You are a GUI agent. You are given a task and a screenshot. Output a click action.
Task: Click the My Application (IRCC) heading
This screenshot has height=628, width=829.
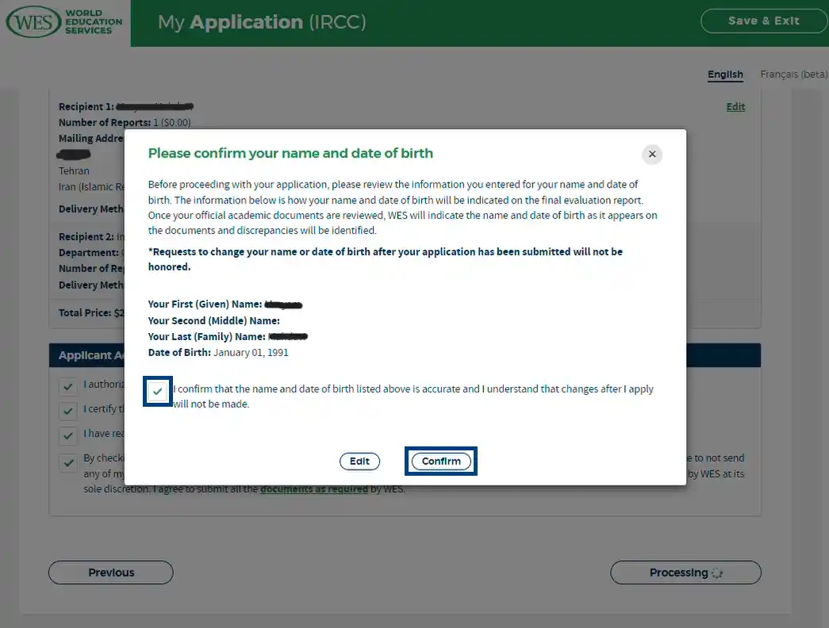[262, 22]
